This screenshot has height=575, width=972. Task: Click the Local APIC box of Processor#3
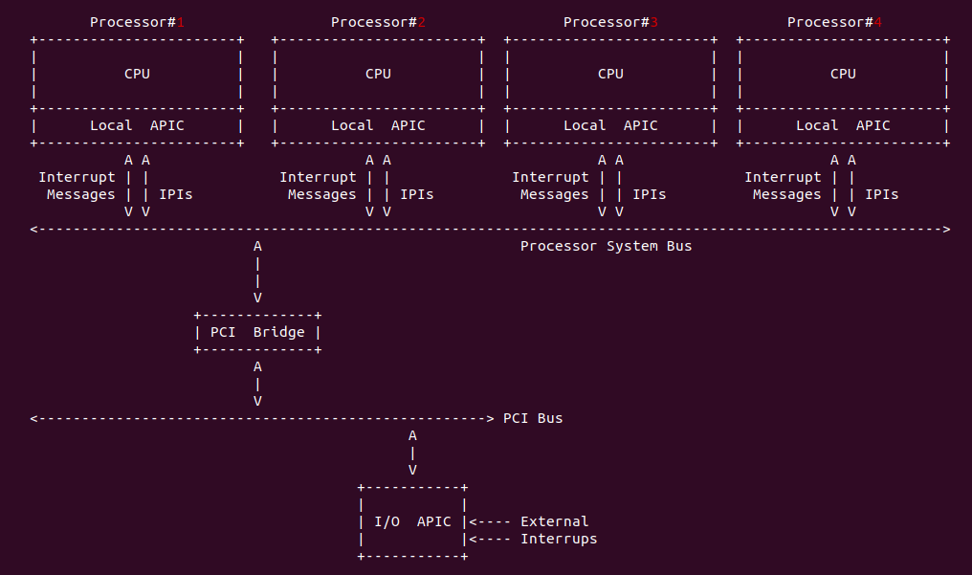point(610,125)
